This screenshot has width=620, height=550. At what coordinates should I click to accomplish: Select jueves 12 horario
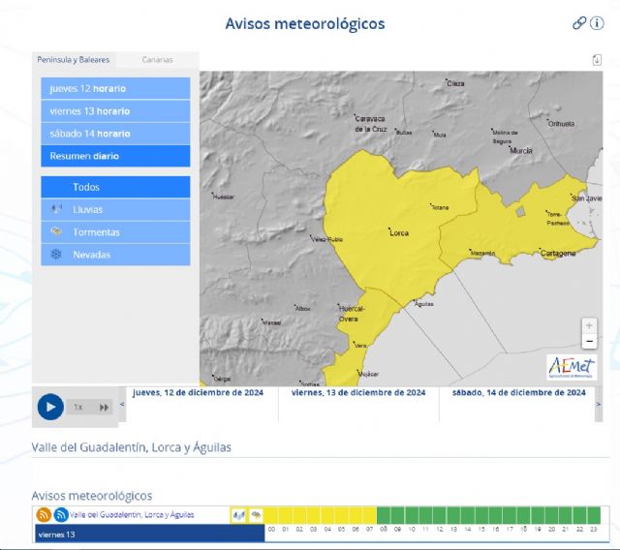click(x=115, y=89)
